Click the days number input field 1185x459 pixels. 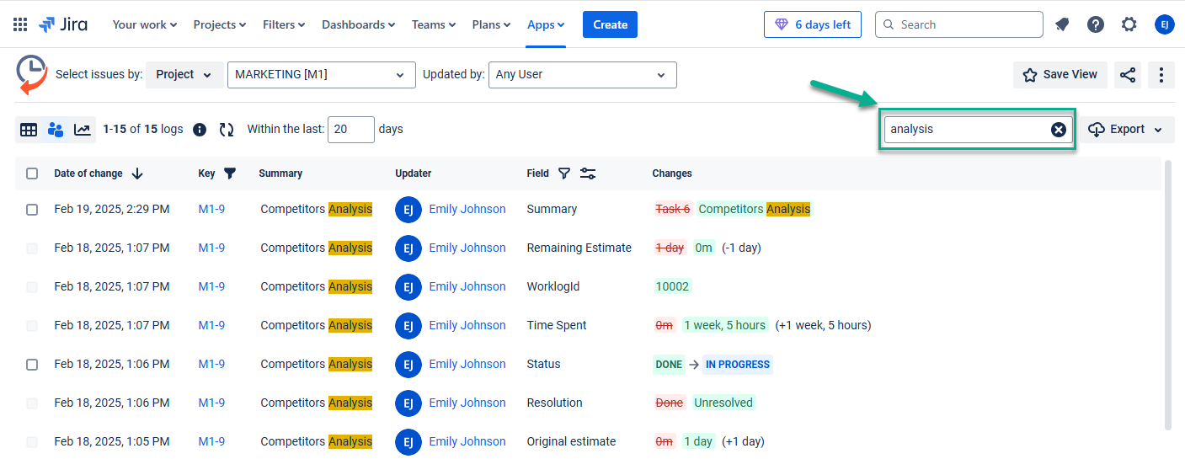click(x=350, y=130)
